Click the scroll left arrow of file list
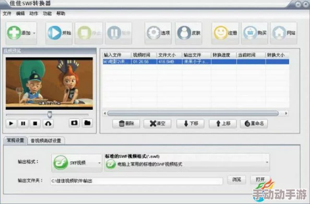This screenshot has width=310, height=204. (105, 113)
